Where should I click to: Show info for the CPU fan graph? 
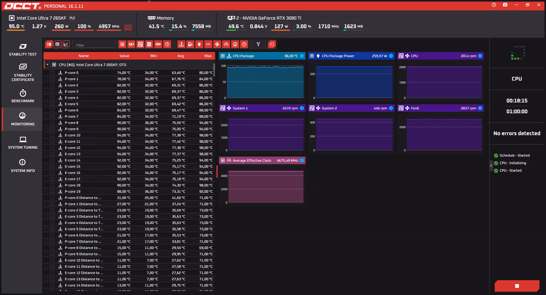point(480,56)
